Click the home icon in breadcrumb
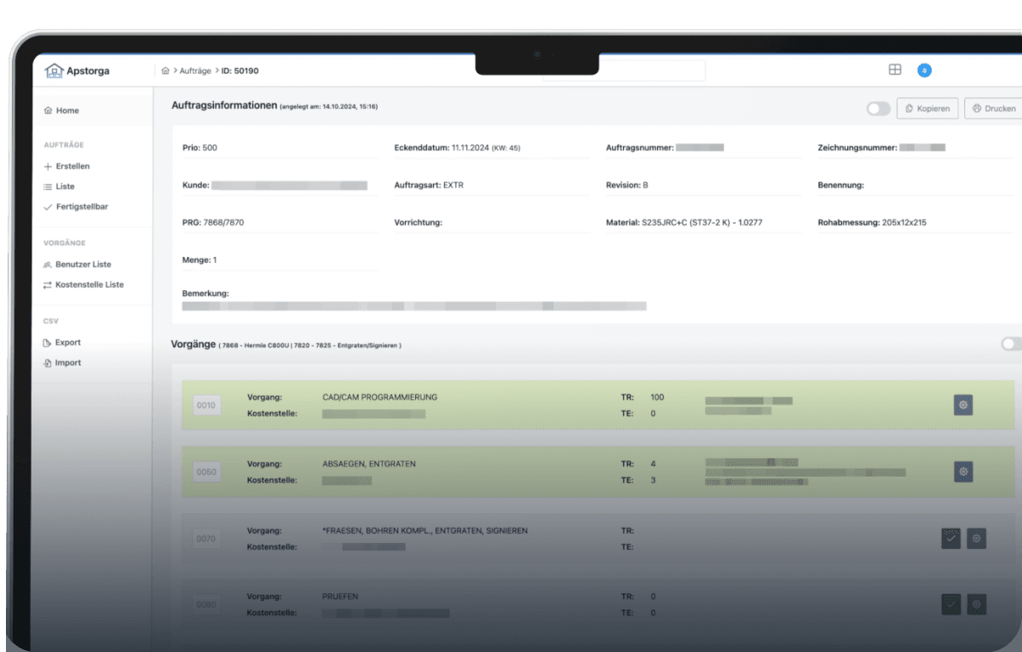Image resolution: width=1022 pixels, height=652 pixels. [165, 71]
